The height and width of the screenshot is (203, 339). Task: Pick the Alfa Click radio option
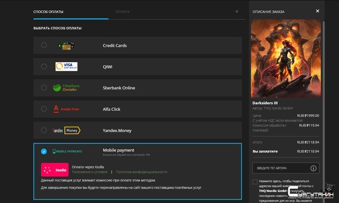point(44,109)
